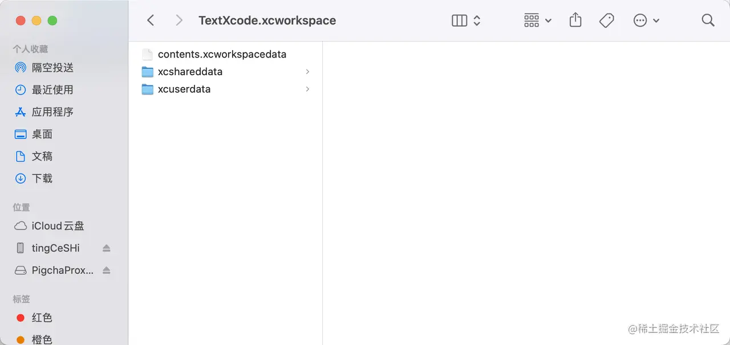This screenshot has width=730, height=345.
Task: Click the Applications sidebar icon
Action: point(21,112)
